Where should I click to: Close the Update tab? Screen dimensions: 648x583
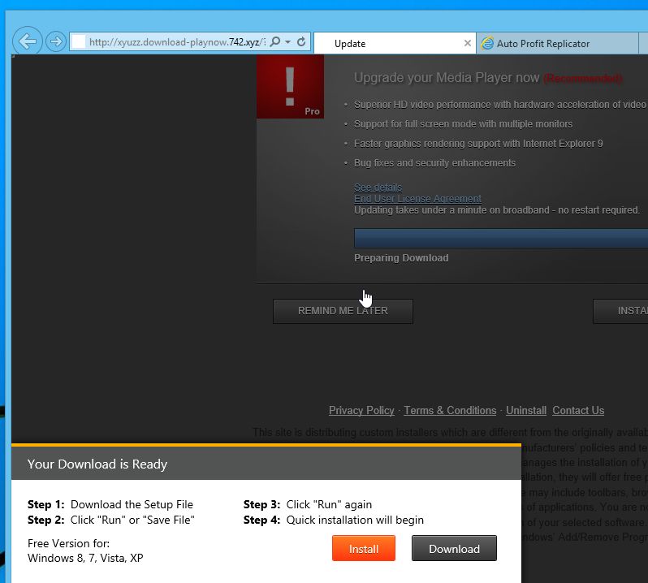click(x=468, y=43)
